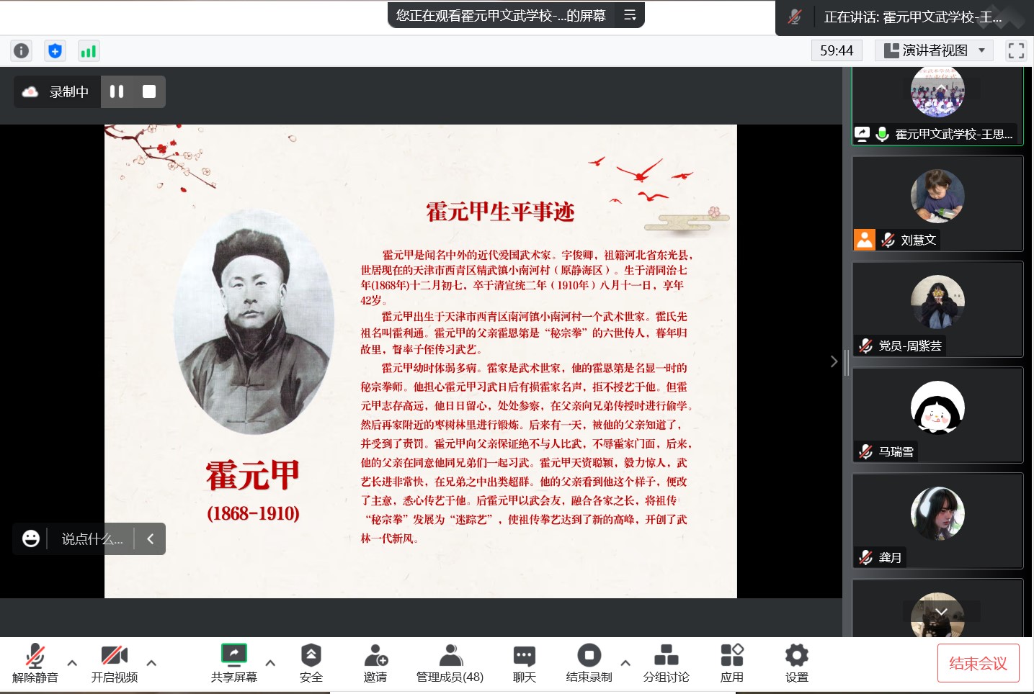This screenshot has width=1034, height=694.
Task: Expand share options arrow beside 共享屏幕
Action: [x=270, y=662]
